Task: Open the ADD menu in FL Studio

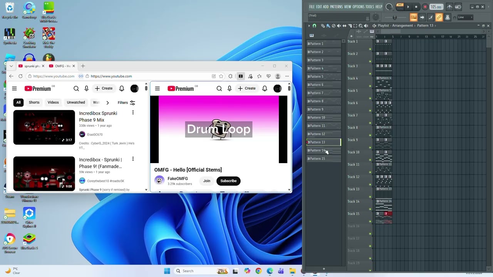Action: coord(326,7)
